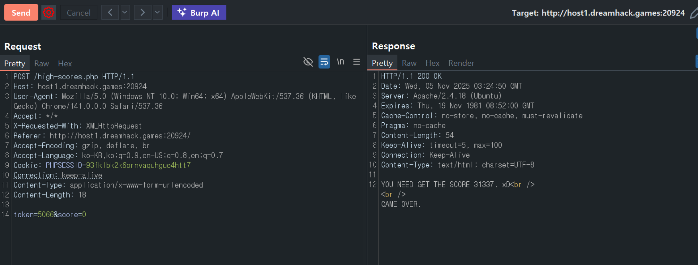Open the Response Render tab
Image resolution: width=698 pixels, height=265 pixels.
[461, 63]
